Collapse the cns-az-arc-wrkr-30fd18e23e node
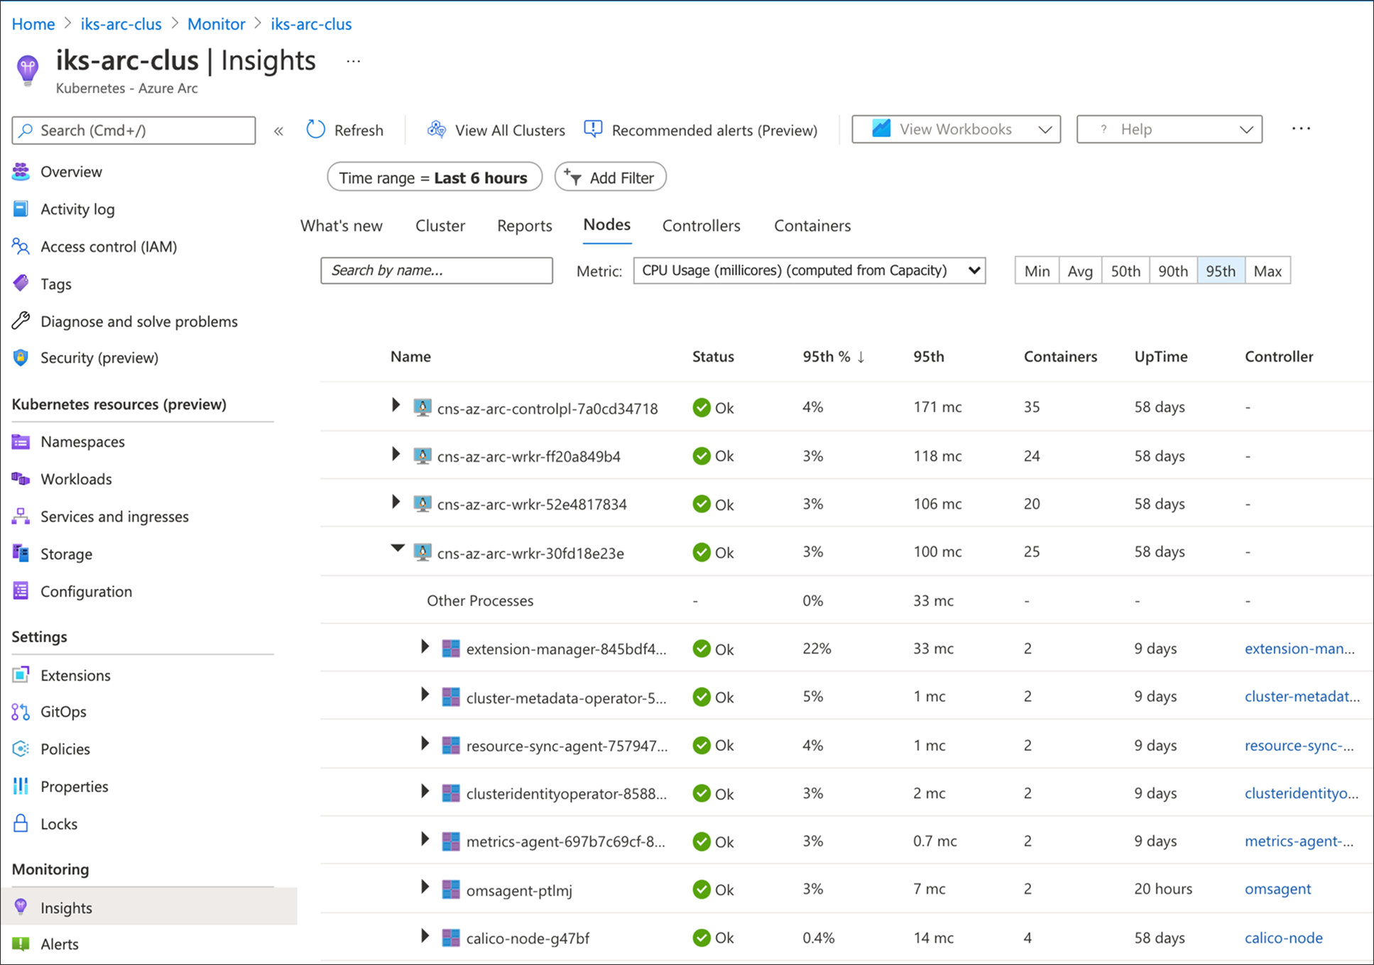 pyautogui.click(x=398, y=548)
